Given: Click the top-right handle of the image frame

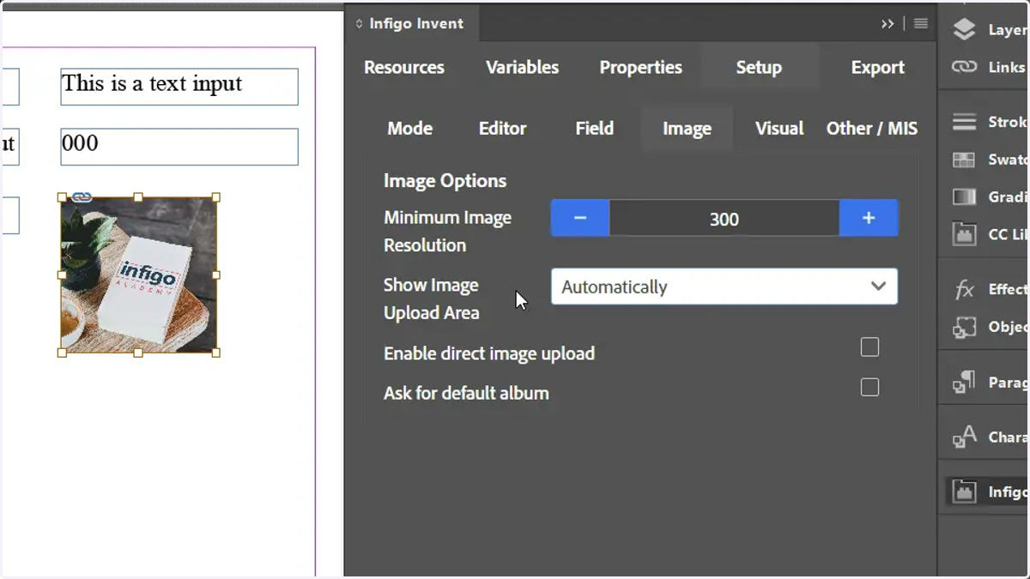Looking at the screenshot, I should pos(216,197).
